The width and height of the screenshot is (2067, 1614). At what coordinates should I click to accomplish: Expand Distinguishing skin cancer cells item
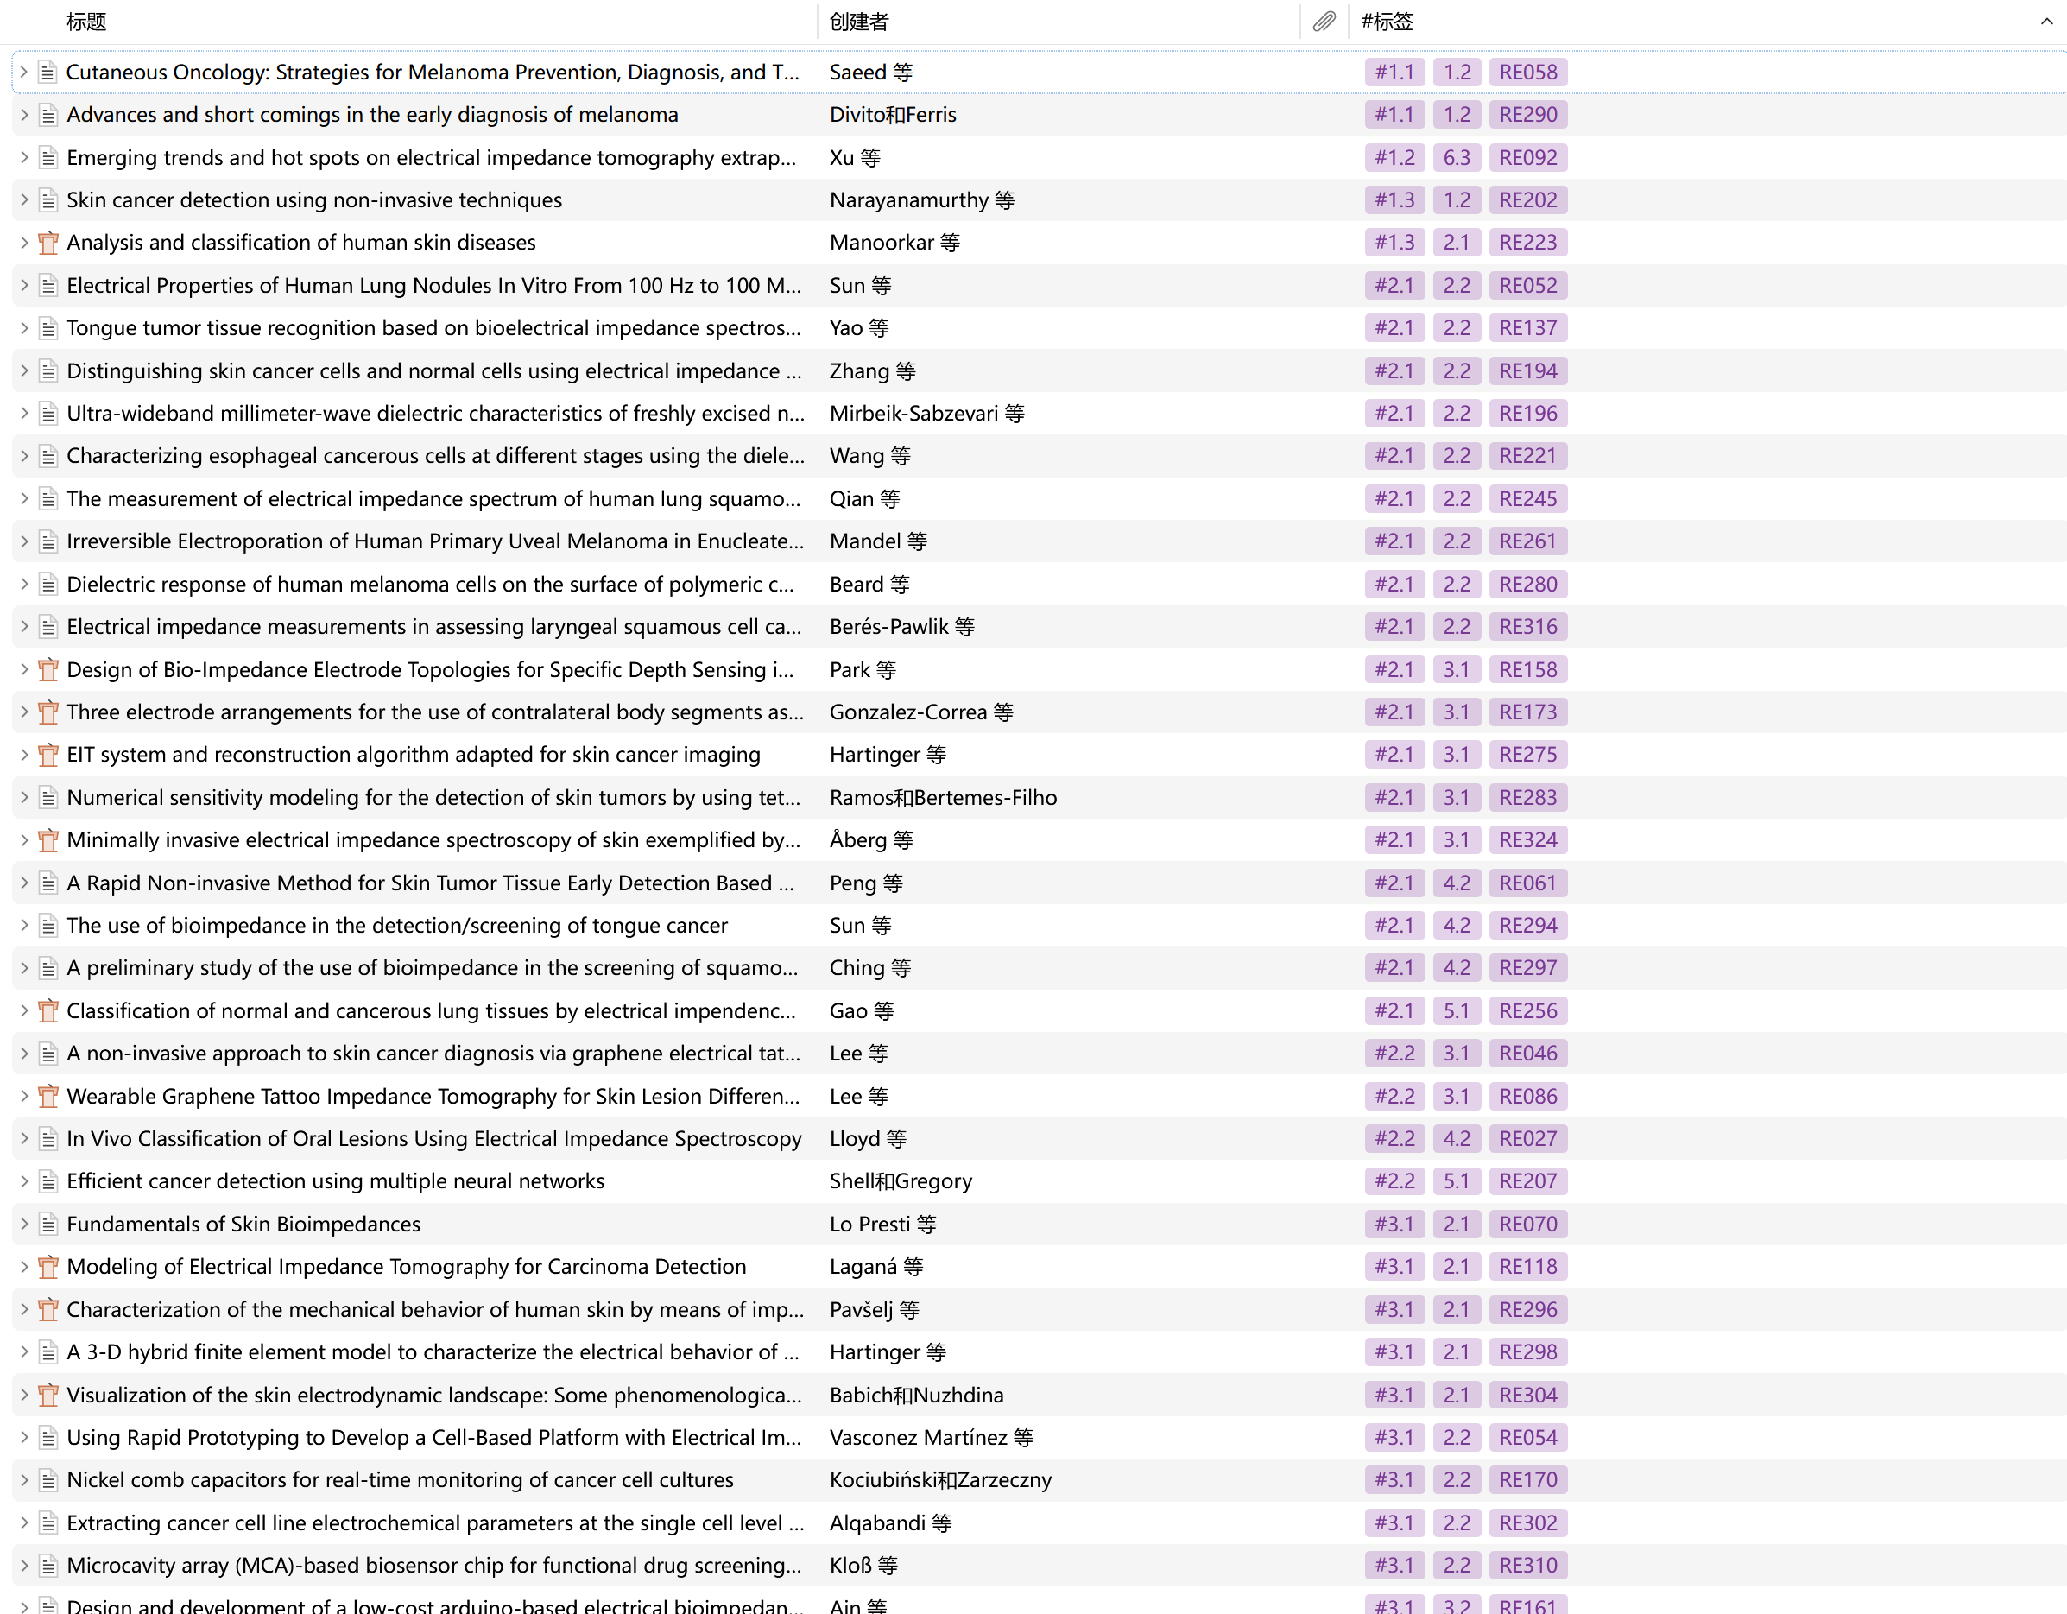tap(23, 370)
